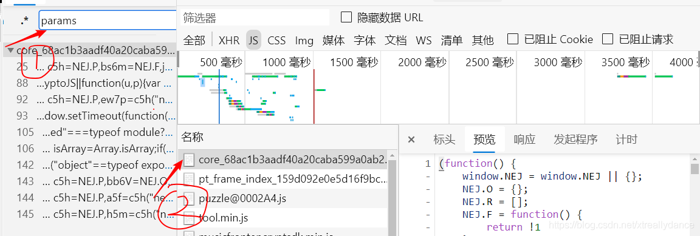Click the 3500 毫秒 timeline marker
Screen dimensions: 700x236
pyautogui.click(x=626, y=62)
